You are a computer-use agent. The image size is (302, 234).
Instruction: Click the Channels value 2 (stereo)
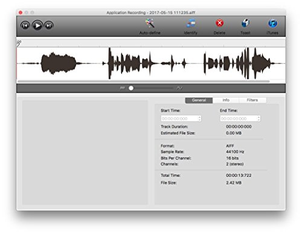coord(235,164)
